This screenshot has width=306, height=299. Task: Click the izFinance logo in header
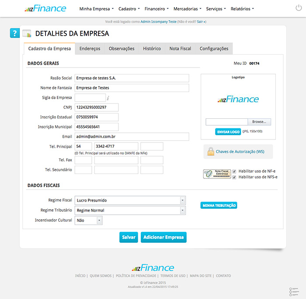coord(45,8)
